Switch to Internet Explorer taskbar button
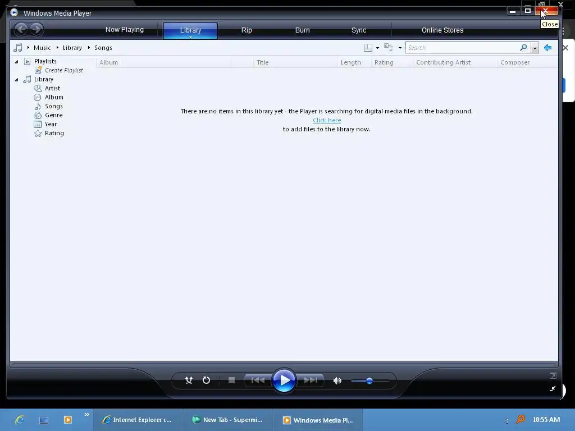 coord(138,420)
